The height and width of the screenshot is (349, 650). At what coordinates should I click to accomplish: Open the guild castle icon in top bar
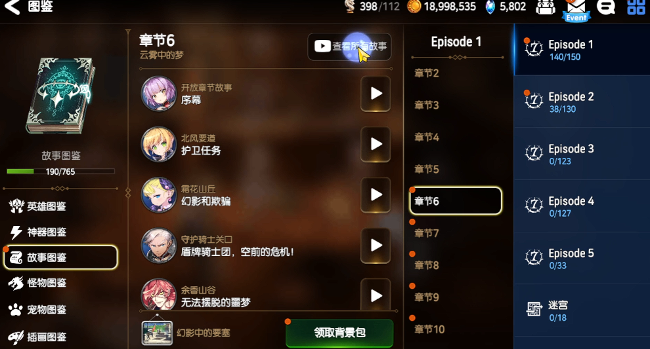pos(546,7)
